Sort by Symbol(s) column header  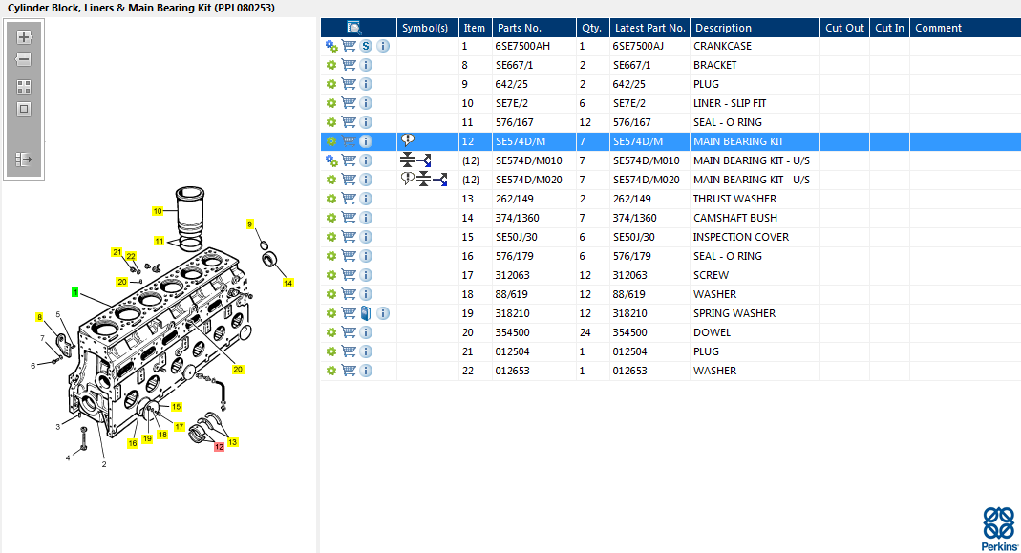click(x=425, y=28)
